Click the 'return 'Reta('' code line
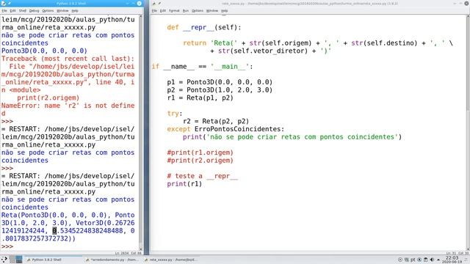Screen dimensions: 470x264 pyautogui.click(x=318, y=43)
